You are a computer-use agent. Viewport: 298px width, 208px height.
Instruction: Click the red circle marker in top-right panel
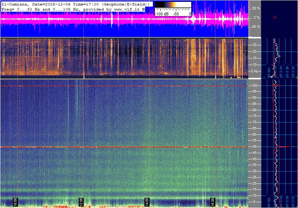(275, 18)
